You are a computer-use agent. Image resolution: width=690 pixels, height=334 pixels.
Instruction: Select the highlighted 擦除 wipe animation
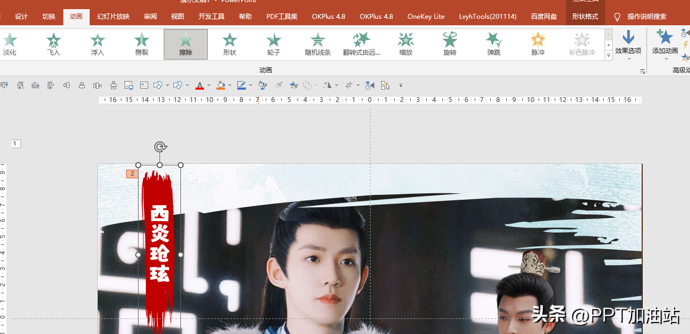click(186, 44)
